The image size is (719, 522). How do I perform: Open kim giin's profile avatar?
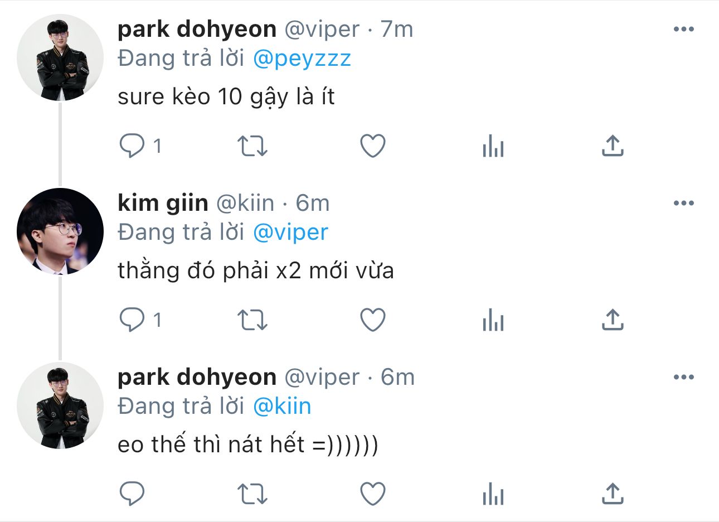coord(60,231)
